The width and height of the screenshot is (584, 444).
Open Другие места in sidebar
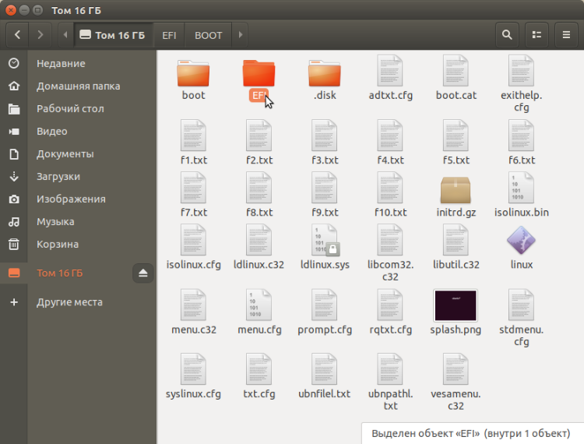click(69, 302)
